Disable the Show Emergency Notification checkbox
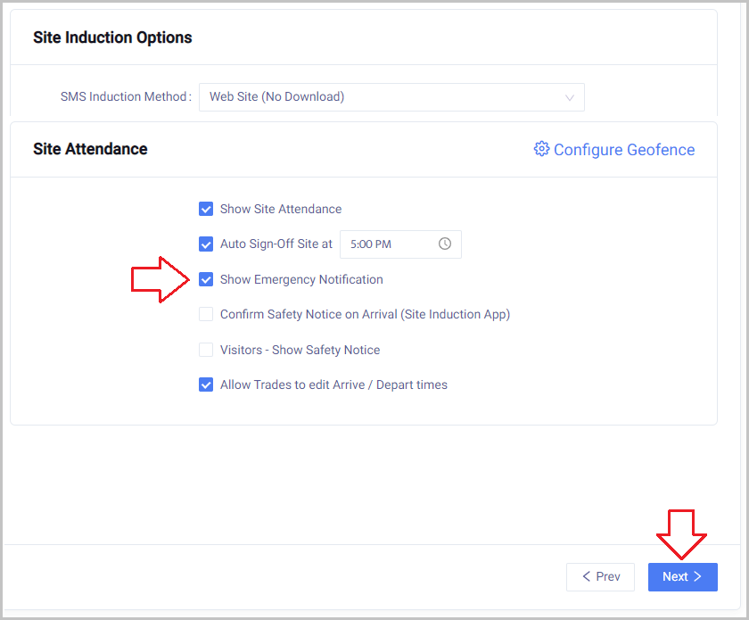Image resolution: width=749 pixels, height=620 pixels. click(x=206, y=279)
